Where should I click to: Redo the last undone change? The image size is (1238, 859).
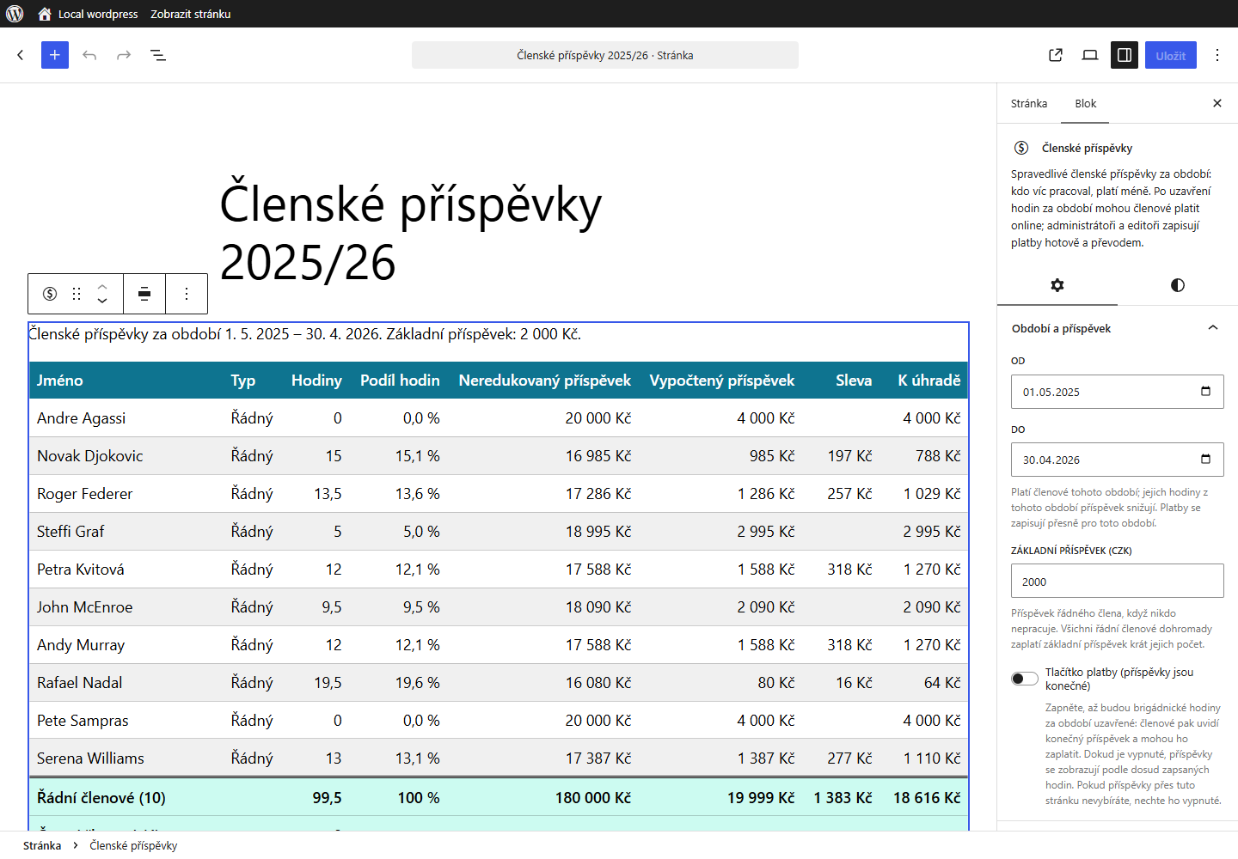pyautogui.click(x=124, y=55)
